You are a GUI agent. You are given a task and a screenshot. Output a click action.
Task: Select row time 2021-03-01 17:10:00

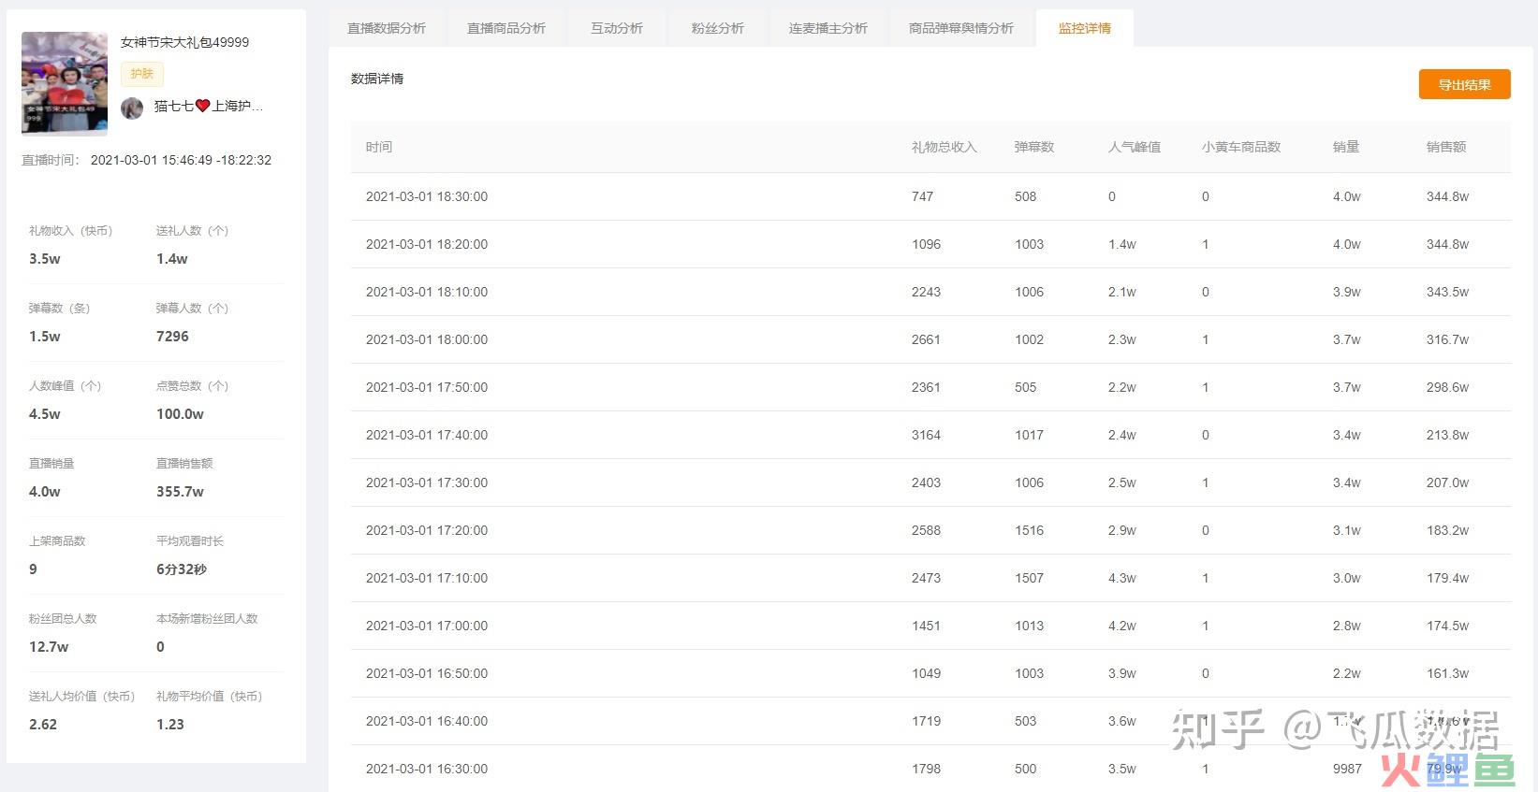(x=427, y=578)
